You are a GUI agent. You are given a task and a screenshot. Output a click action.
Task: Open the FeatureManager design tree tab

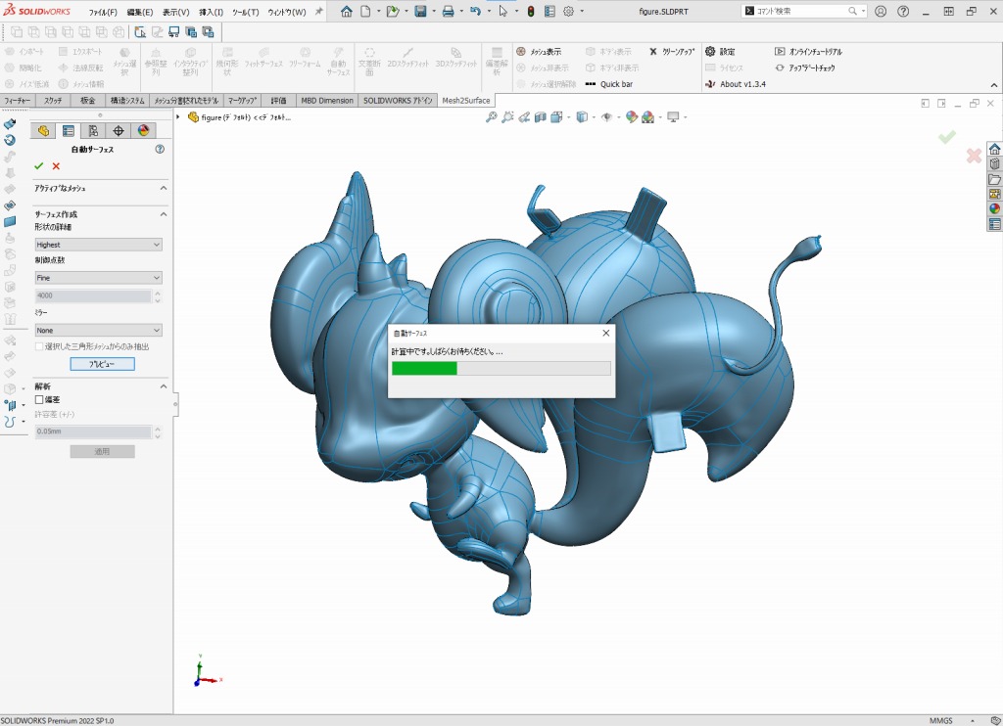pos(43,130)
